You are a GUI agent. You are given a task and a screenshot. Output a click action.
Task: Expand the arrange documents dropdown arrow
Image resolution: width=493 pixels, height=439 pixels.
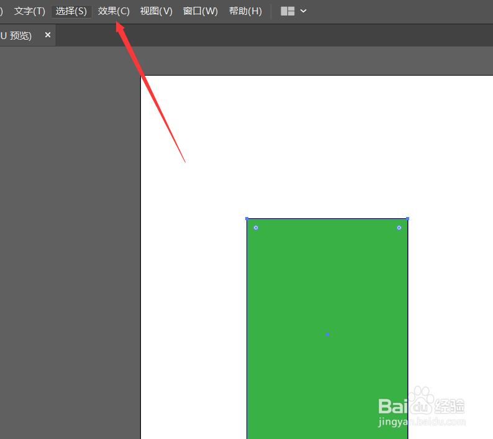click(x=304, y=11)
